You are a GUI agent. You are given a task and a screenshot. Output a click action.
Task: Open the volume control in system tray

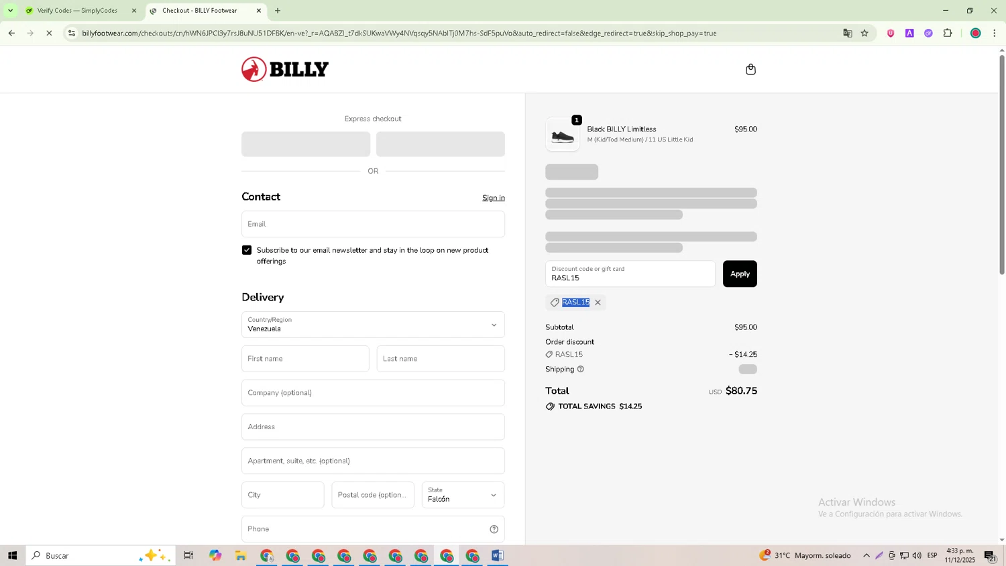[917, 555]
